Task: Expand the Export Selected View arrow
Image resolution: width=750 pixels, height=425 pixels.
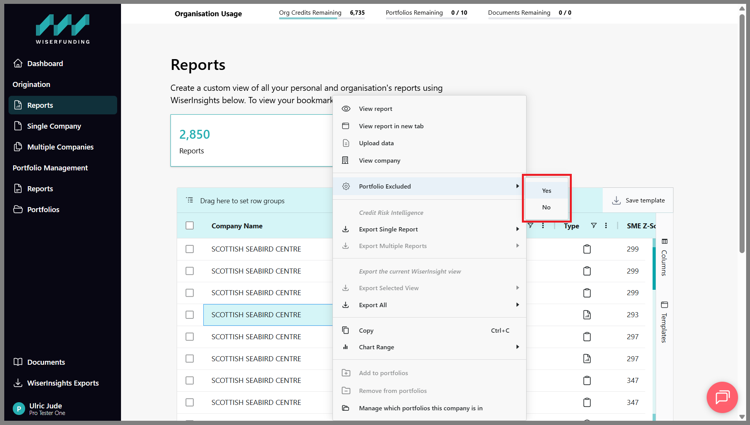Action: tap(517, 288)
